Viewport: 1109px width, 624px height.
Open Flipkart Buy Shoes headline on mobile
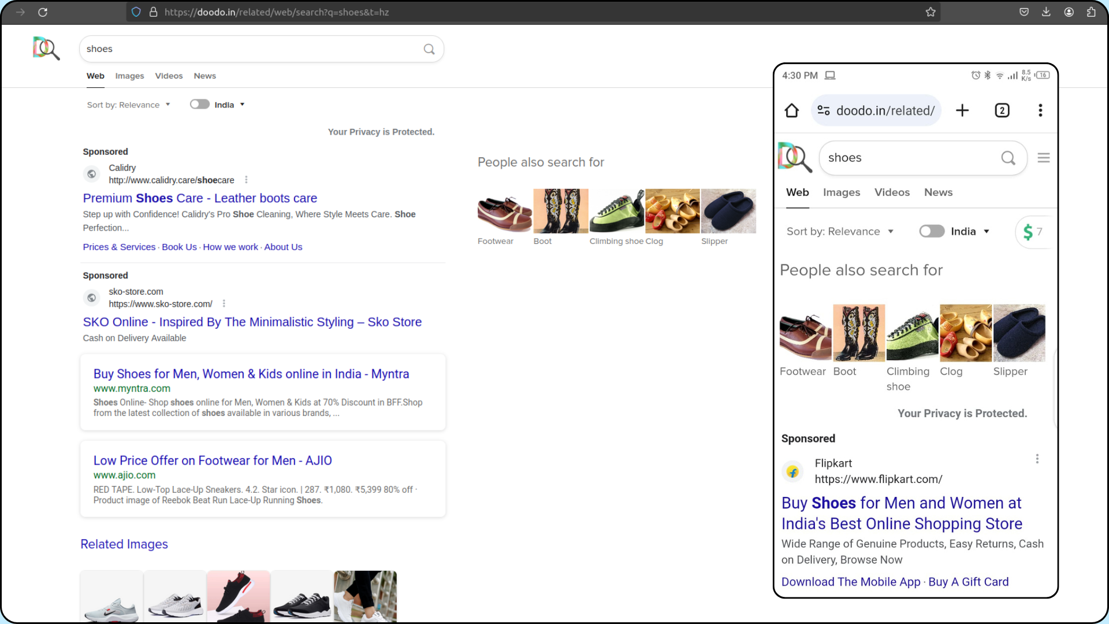902,513
